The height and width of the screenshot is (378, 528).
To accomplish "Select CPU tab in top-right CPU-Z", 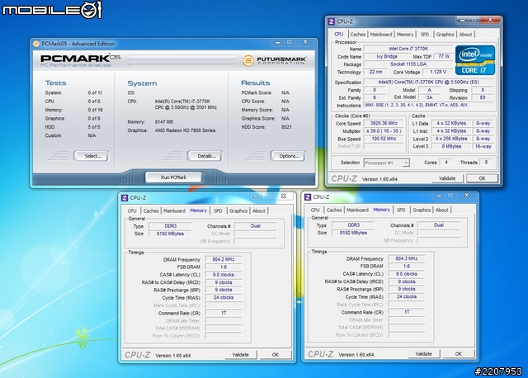I will click(339, 34).
